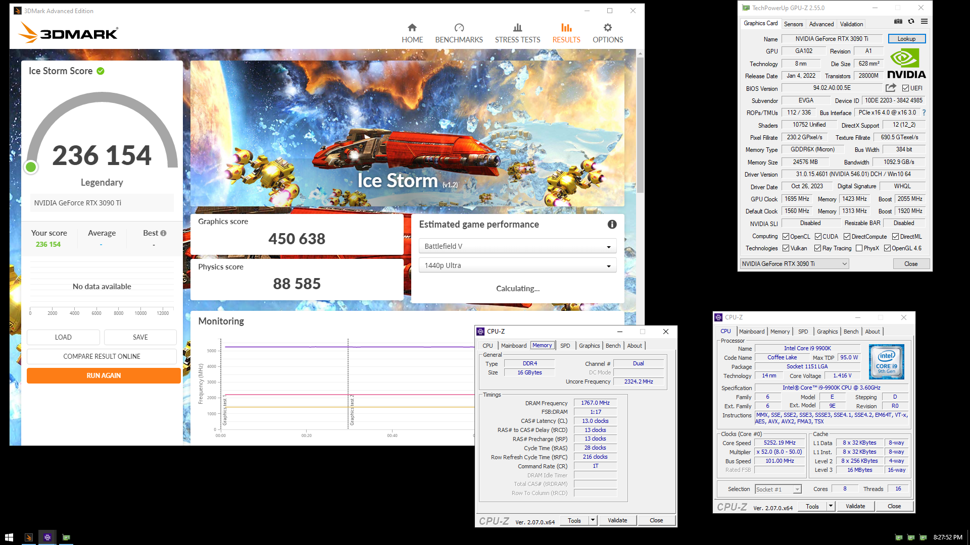Screen dimensions: 970x545
Task: Click the 3DMark vertical scrollbar thumb
Action: tap(640, 125)
